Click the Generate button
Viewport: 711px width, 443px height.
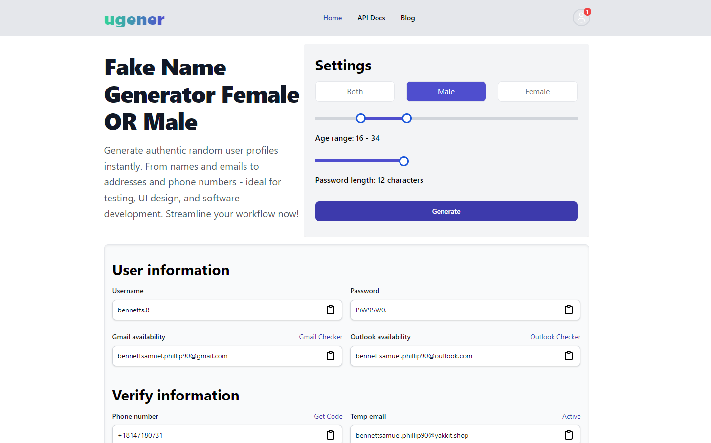446,211
